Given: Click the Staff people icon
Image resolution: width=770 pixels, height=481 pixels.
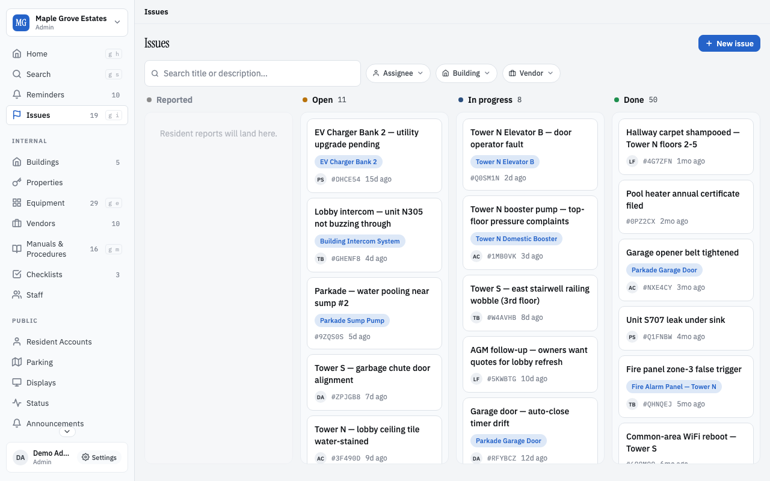Looking at the screenshot, I should tap(17, 295).
